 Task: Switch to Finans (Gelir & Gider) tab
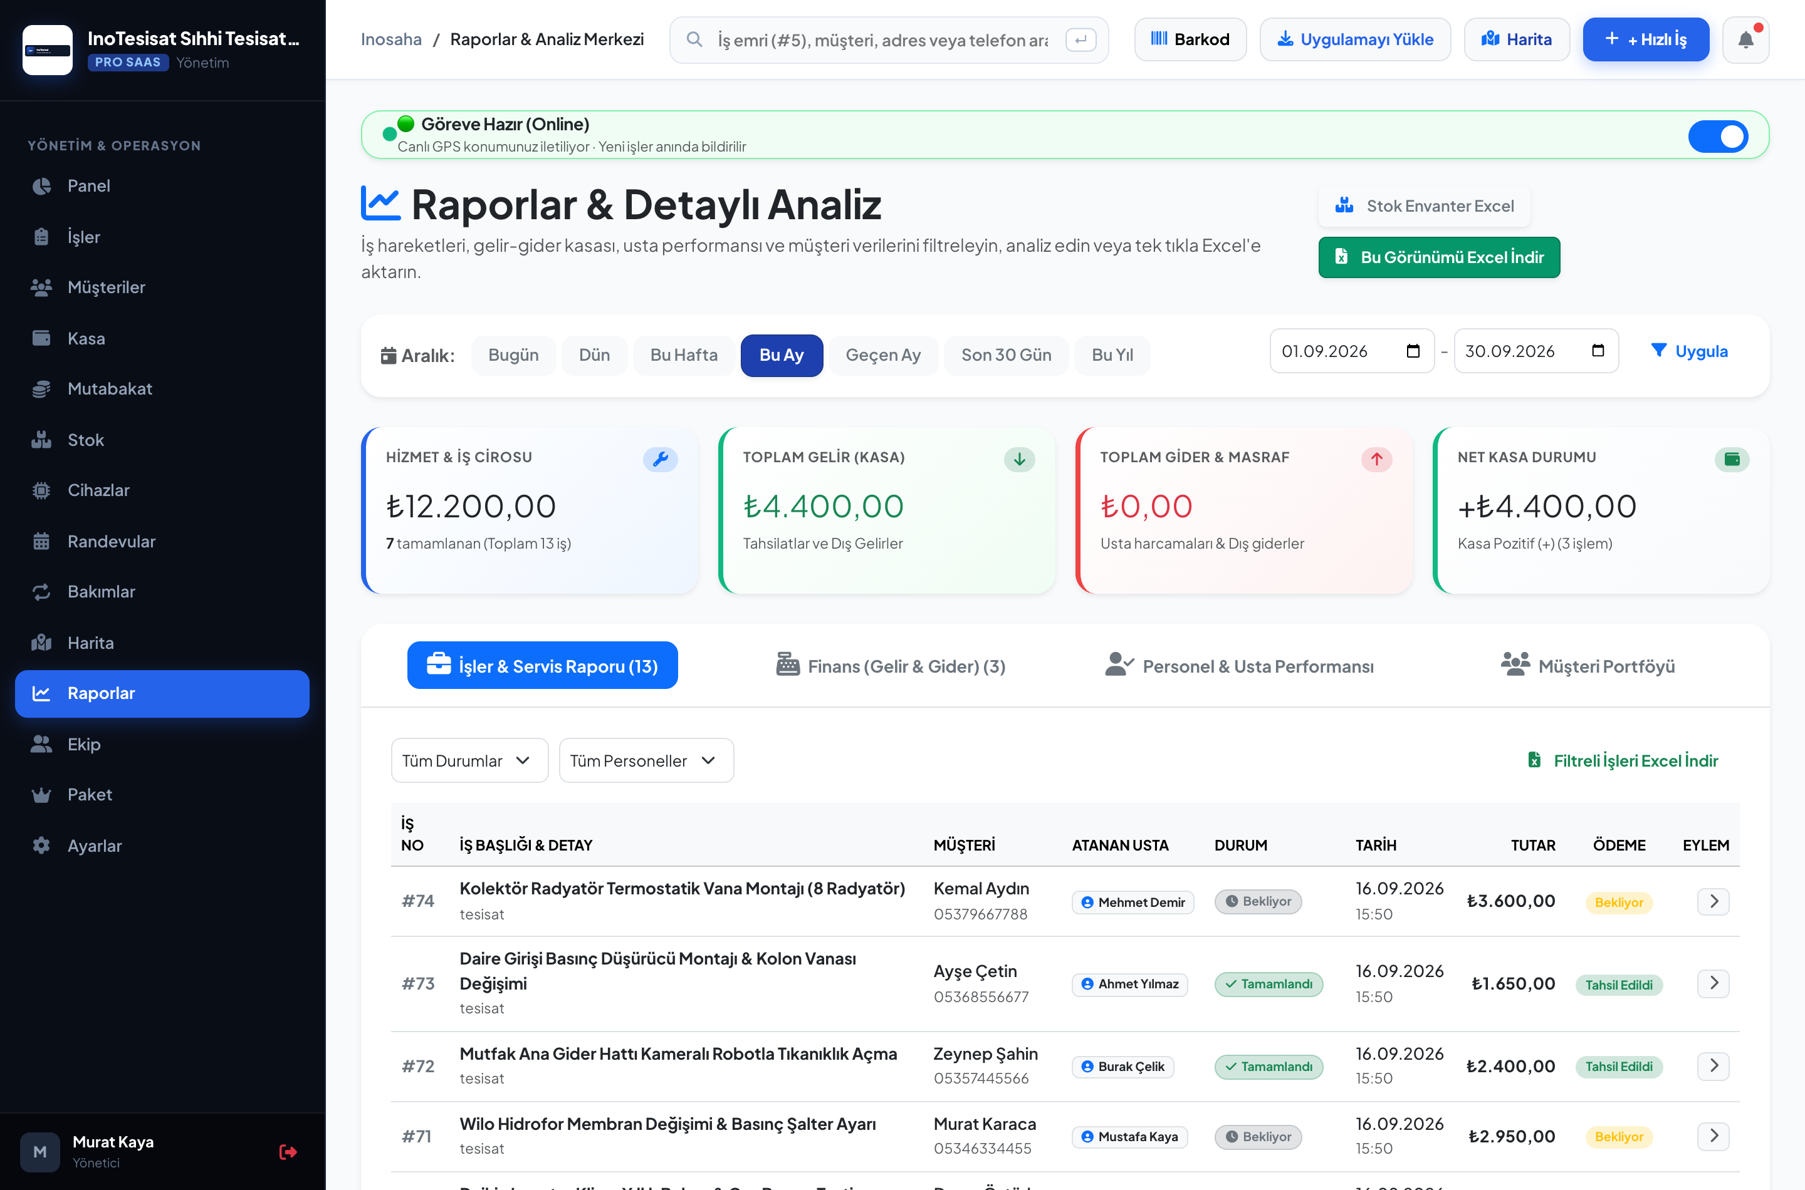[x=890, y=666]
